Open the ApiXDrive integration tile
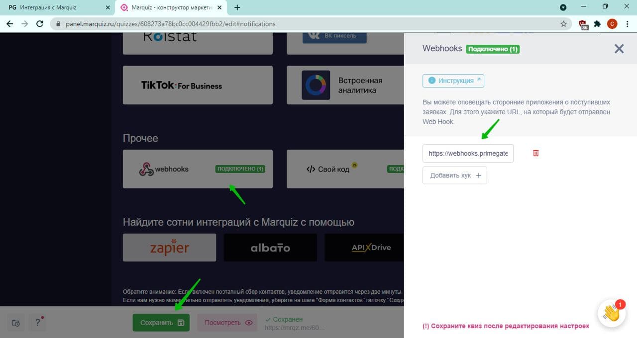Screen dimensions: 637x338 pyautogui.click(x=364, y=248)
